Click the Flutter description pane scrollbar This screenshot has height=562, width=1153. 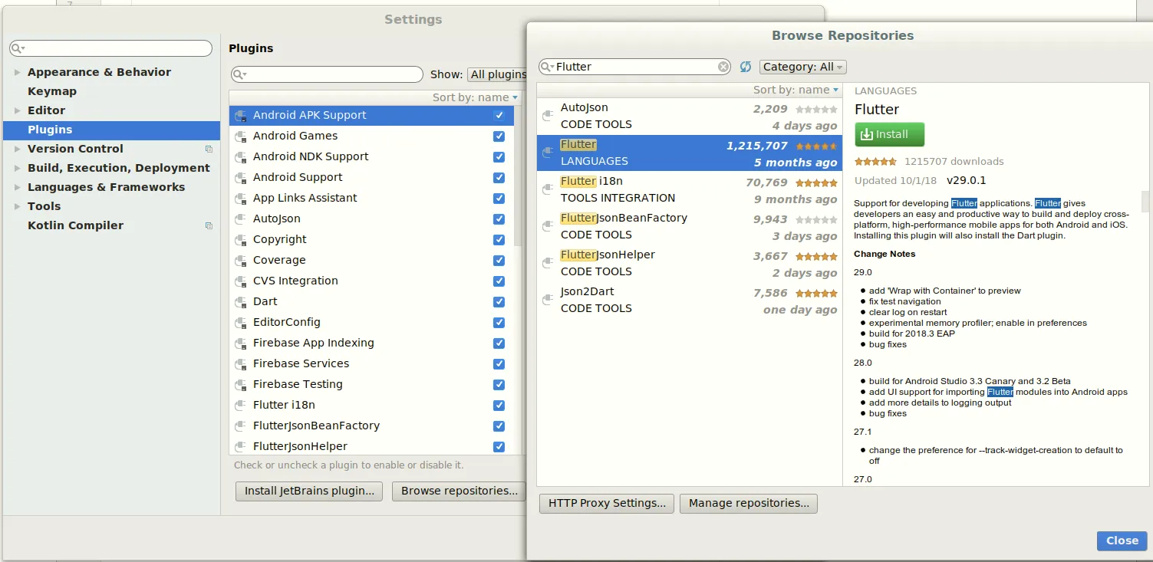pos(1146,202)
